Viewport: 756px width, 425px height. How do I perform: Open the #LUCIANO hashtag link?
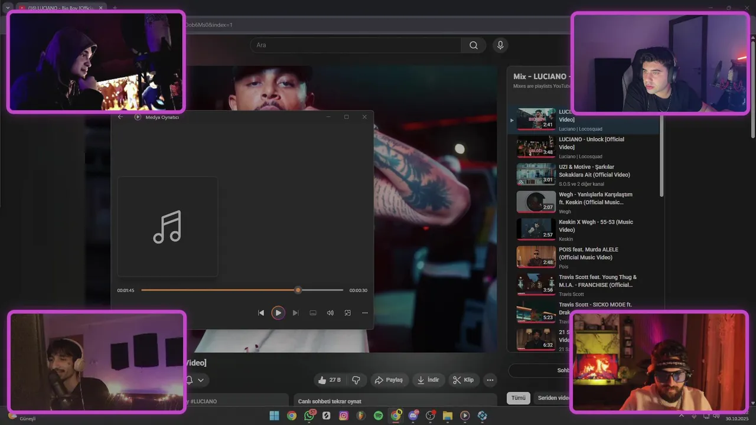[203, 401]
